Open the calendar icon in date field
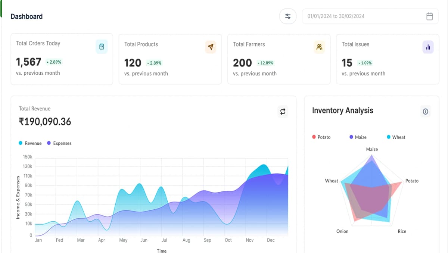The width and height of the screenshot is (448, 253). [x=430, y=16]
